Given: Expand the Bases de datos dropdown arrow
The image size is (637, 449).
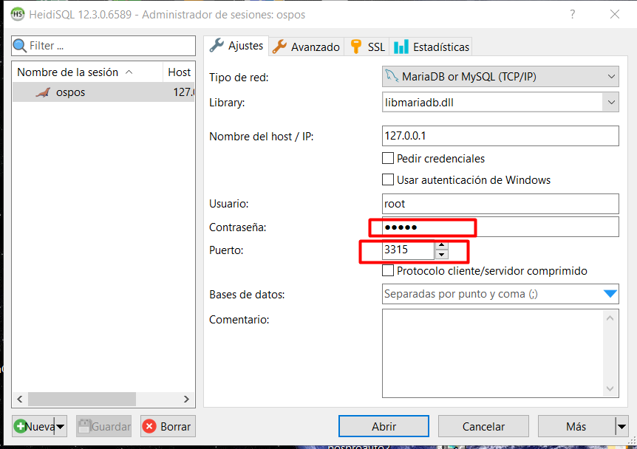Looking at the screenshot, I should tap(610, 294).
